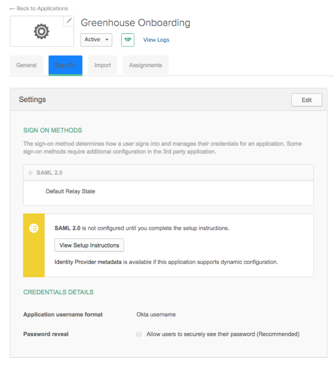Screen dimensions: 334x367
Task: Open the Active status dropdown
Action: 96,40
